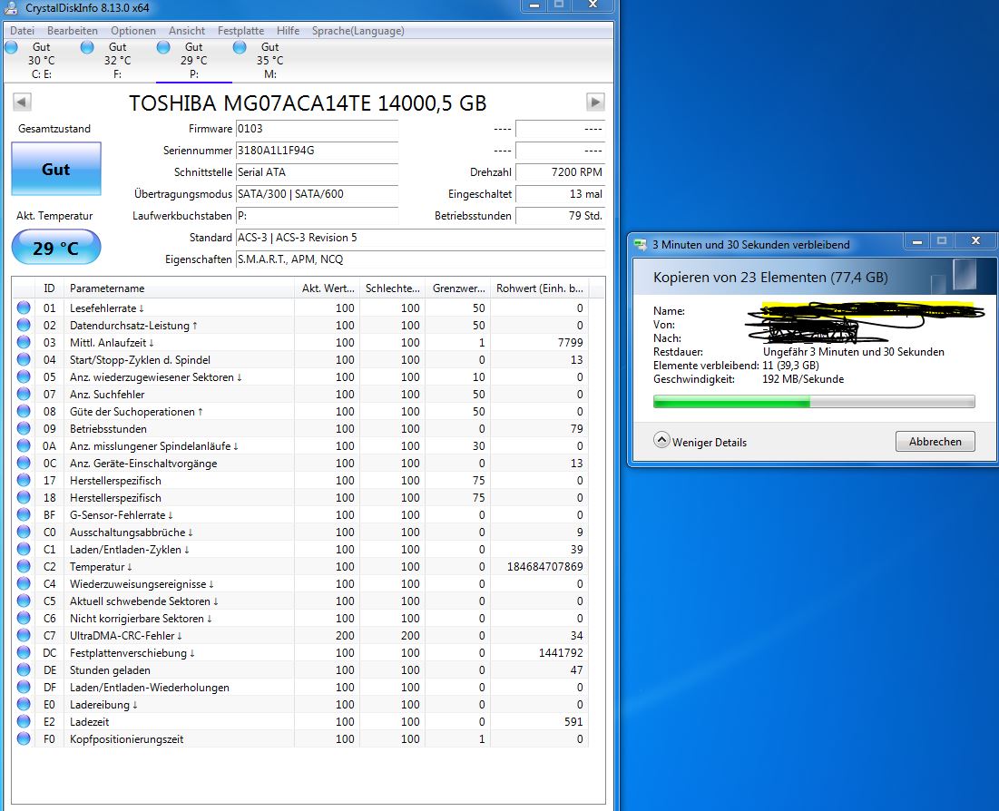Click status icon for Aktuell schwebende Sektoren row
The image size is (999, 811).
[x=24, y=601]
